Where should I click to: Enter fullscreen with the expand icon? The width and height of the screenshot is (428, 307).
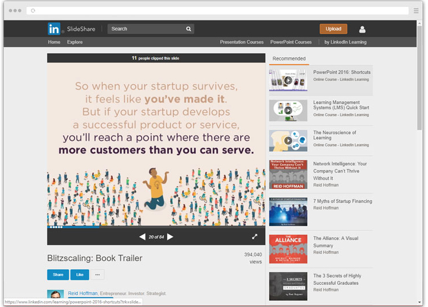pyautogui.click(x=255, y=236)
